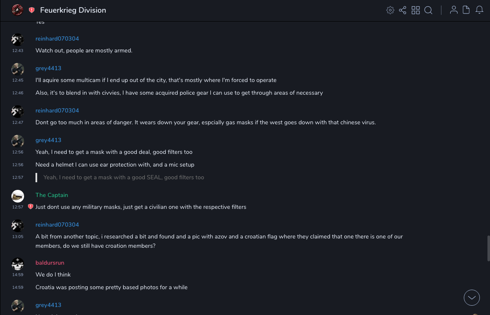Open The Captain's user profile name
The height and width of the screenshot is (315, 490).
point(52,195)
